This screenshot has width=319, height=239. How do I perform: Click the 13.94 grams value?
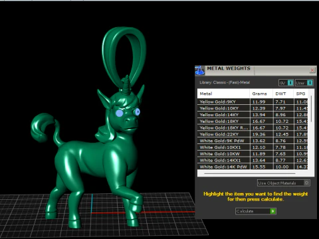(x=259, y=115)
